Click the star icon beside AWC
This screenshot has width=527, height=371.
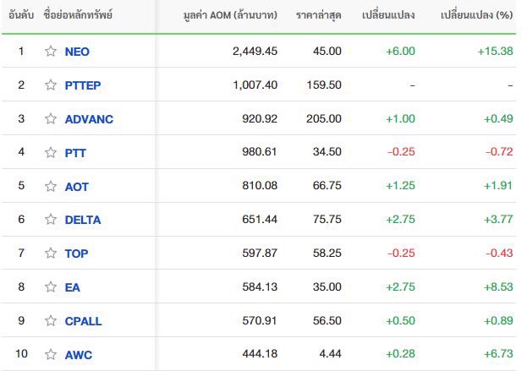point(51,354)
